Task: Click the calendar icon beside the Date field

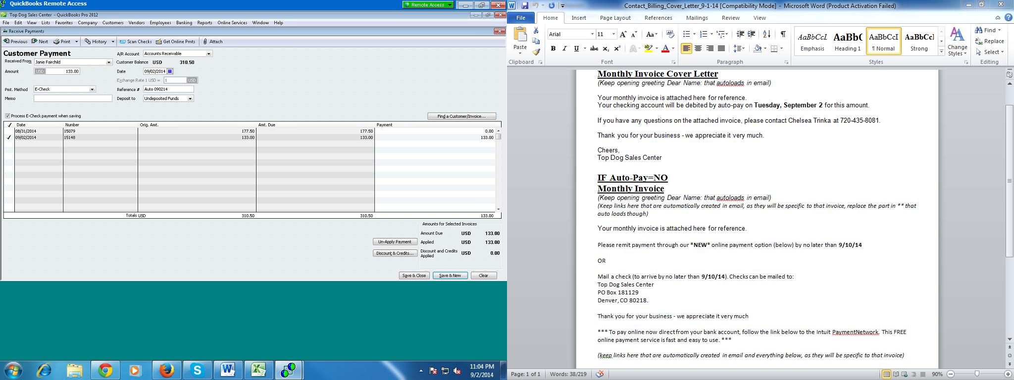Action: (x=170, y=71)
